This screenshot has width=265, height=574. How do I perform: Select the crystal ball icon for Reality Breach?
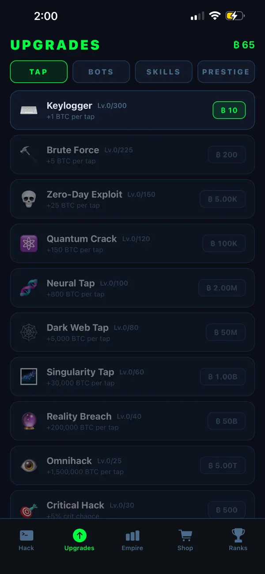click(x=29, y=421)
